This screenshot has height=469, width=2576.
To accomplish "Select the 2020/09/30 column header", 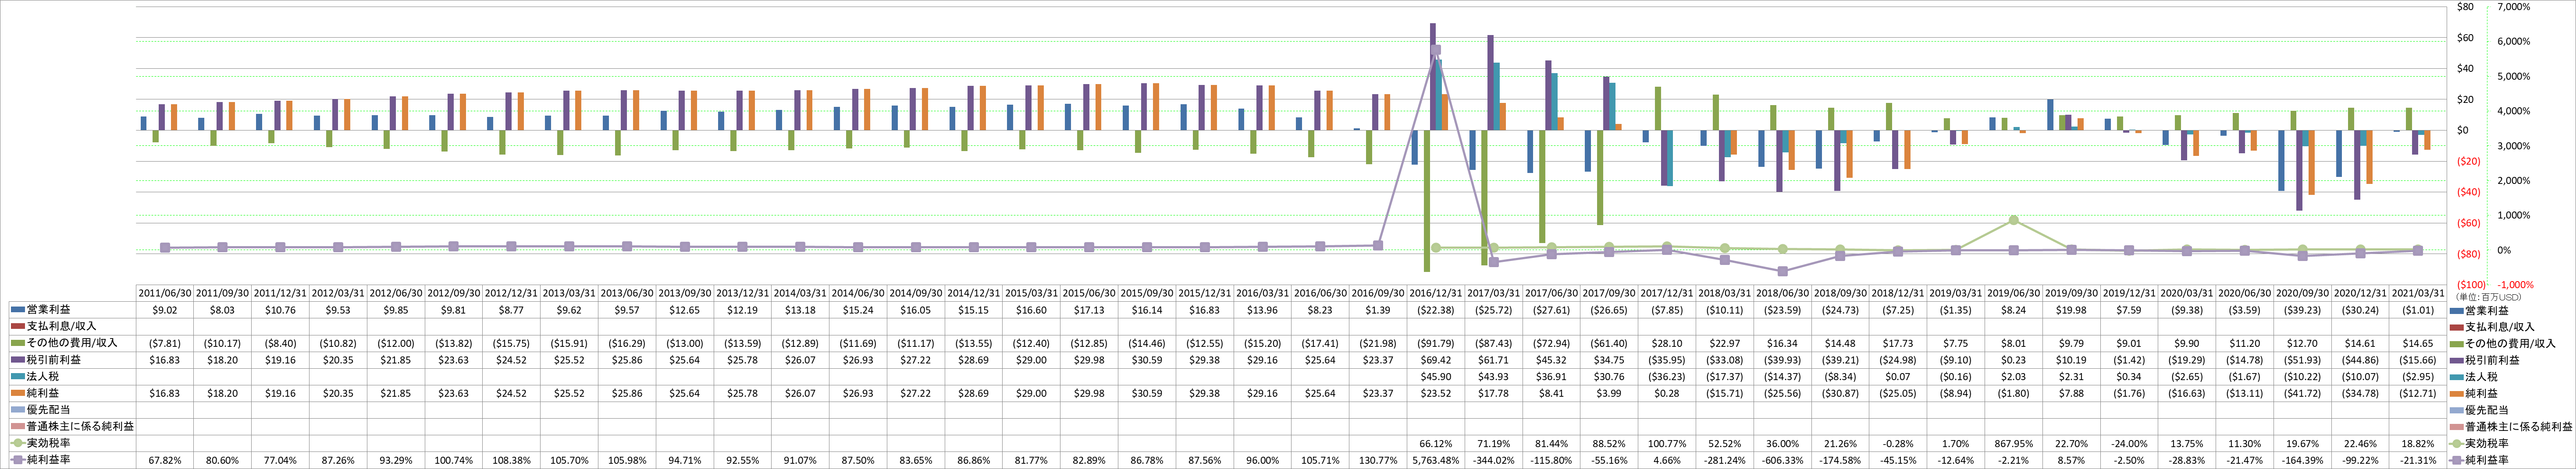I will click(2303, 293).
